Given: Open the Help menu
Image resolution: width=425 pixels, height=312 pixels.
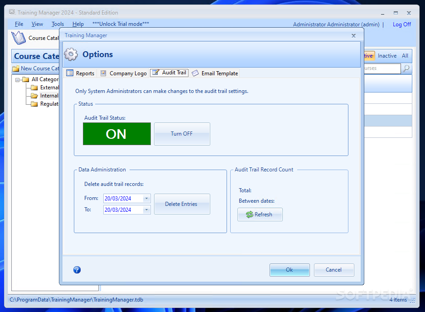Looking at the screenshot, I should (78, 24).
